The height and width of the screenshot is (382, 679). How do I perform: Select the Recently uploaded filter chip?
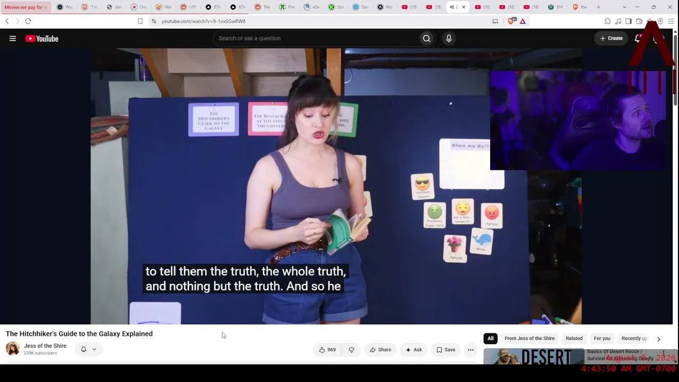tap(634, 338)
